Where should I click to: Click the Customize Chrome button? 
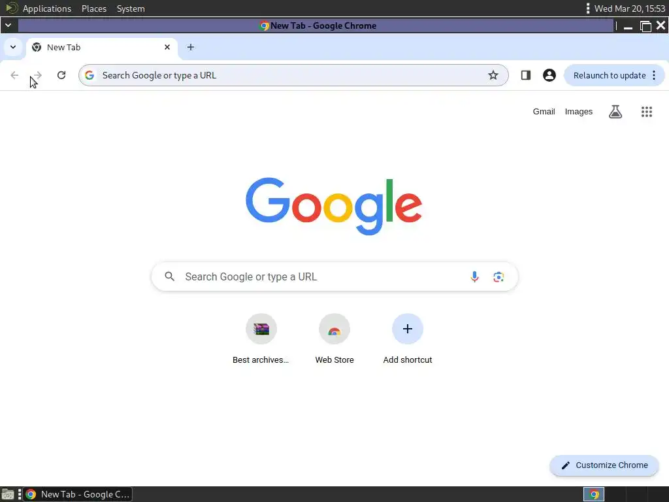point(604,465)
